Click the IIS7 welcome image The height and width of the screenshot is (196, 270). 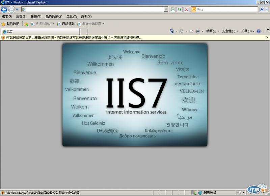[135, 95]
